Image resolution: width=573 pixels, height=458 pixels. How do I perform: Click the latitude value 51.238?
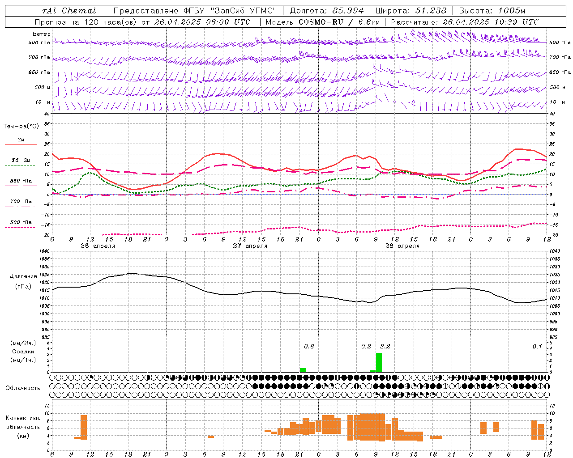coord(431,11)
